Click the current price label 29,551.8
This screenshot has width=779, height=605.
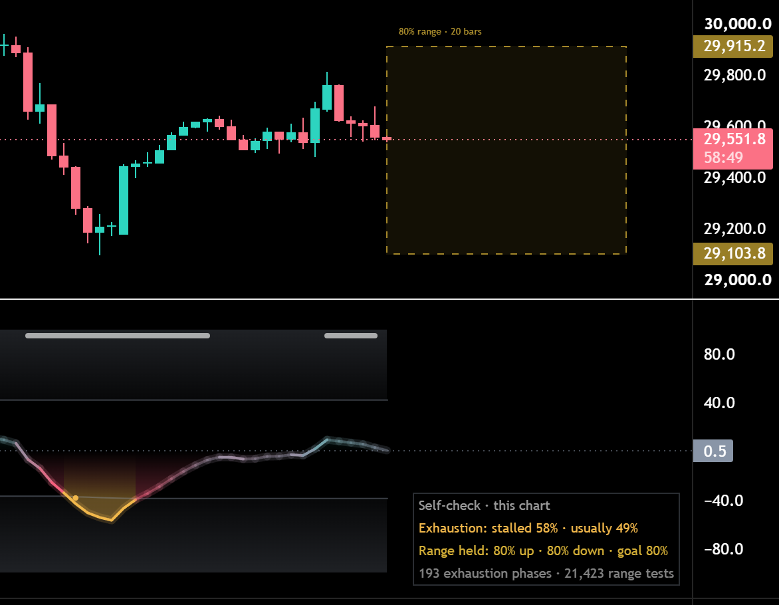(x=734, y=139)
